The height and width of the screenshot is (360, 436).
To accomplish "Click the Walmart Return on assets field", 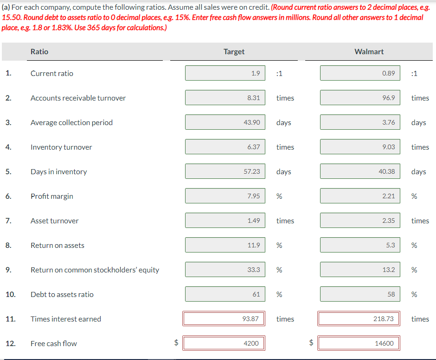I will [x=360, y=245].
